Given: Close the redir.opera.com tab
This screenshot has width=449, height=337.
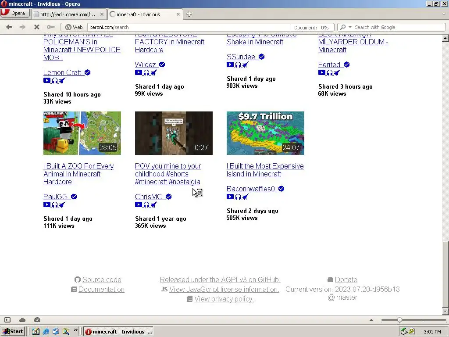Looking at the screenshot, I should tap(102, 14).
